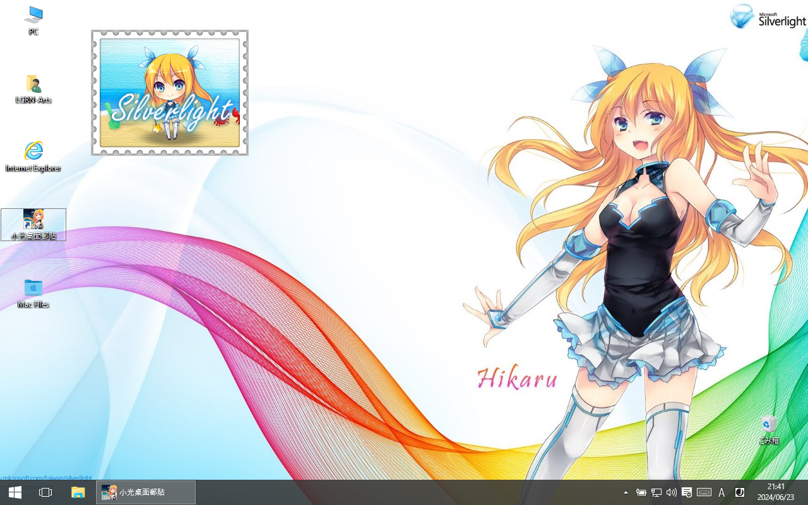This screenshot has width=808, height=505.
Task: Select the Mac Files folder icon
Action: 33,293
